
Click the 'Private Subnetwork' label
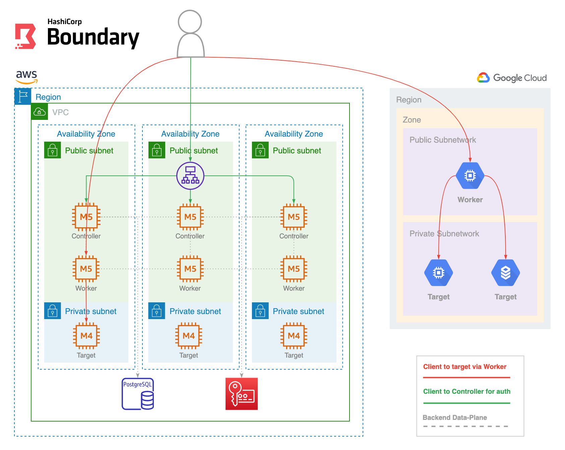pos(444,234)
